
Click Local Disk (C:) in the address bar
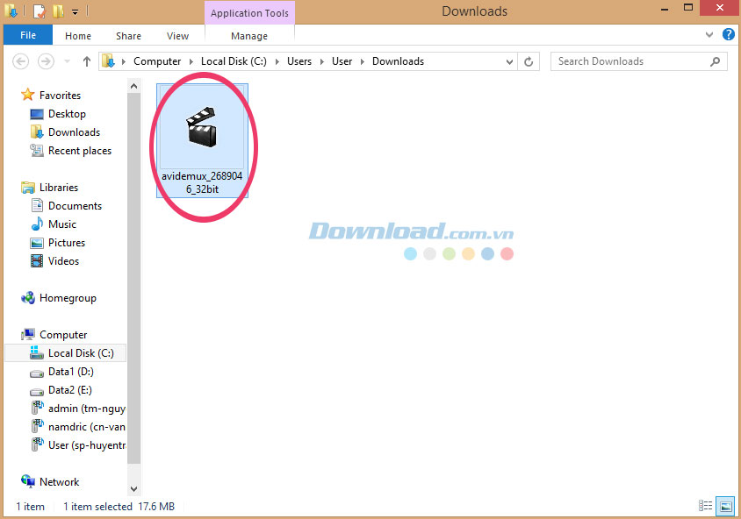[x=234, y=61]
